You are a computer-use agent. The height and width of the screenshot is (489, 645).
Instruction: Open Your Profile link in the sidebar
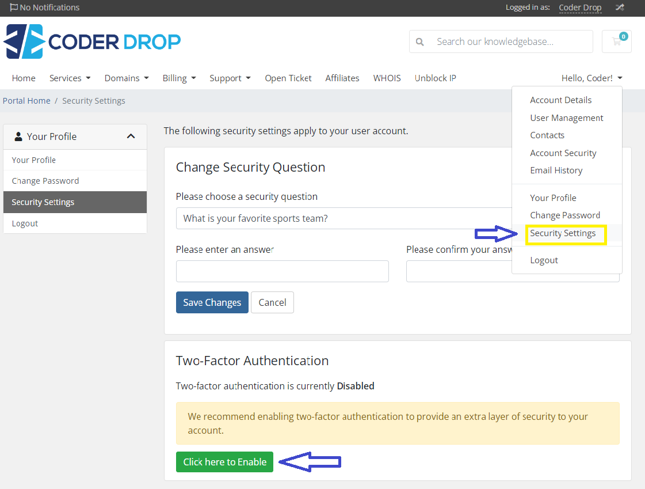75,160
